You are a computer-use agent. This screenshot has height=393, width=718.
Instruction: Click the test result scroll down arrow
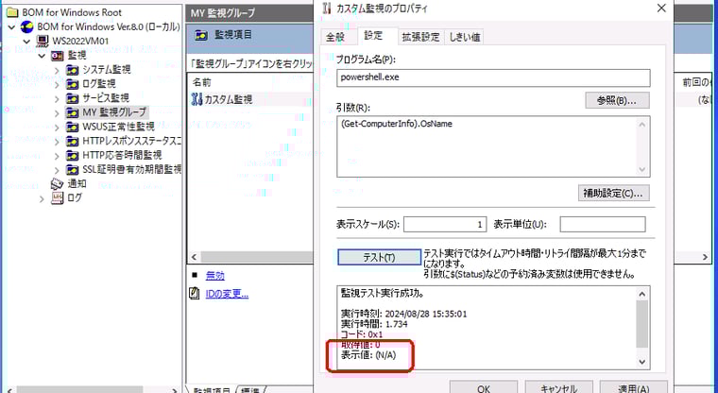tap(642, 362)
